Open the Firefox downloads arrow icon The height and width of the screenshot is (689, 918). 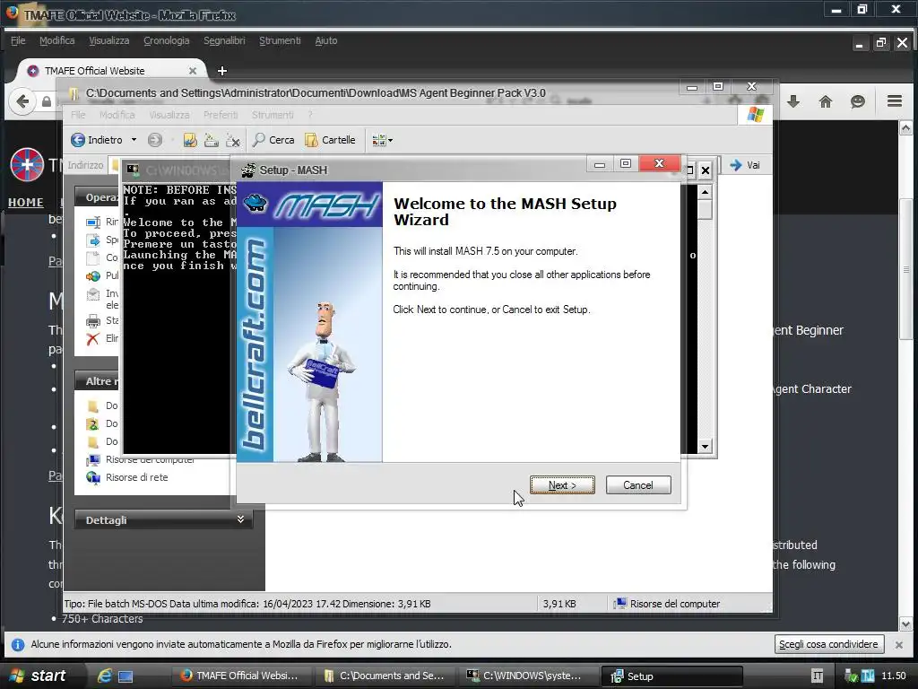point(793,102)
